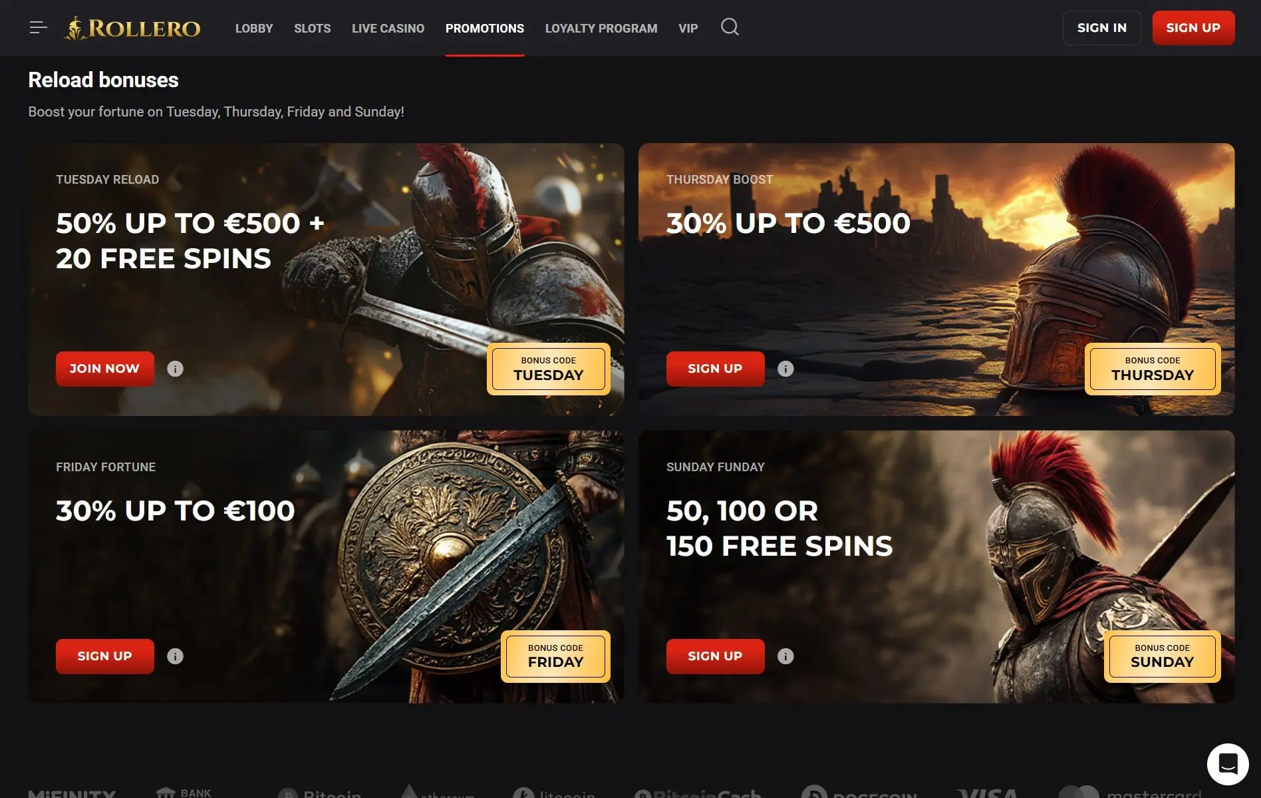Image resolution: width=1261 pixels, height=798 pixels.
Task: Open the search magnifier icon
Action: [730, 27]
